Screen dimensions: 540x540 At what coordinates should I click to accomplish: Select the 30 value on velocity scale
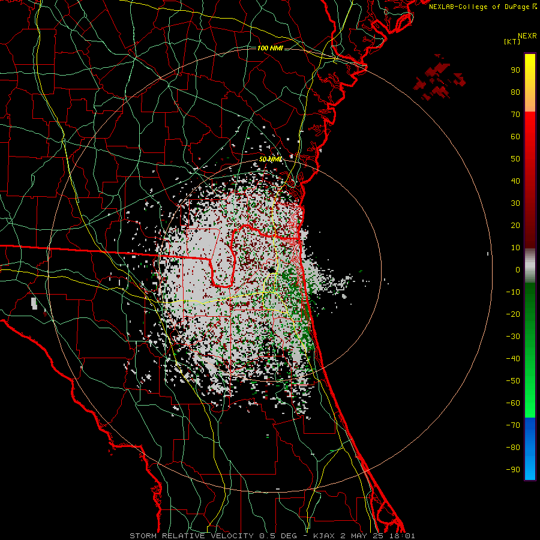[x=515, y=203]
